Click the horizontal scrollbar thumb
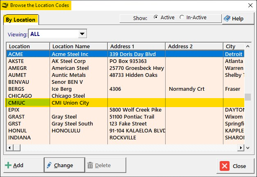257x177 pixels. click(x=17, y=148)
